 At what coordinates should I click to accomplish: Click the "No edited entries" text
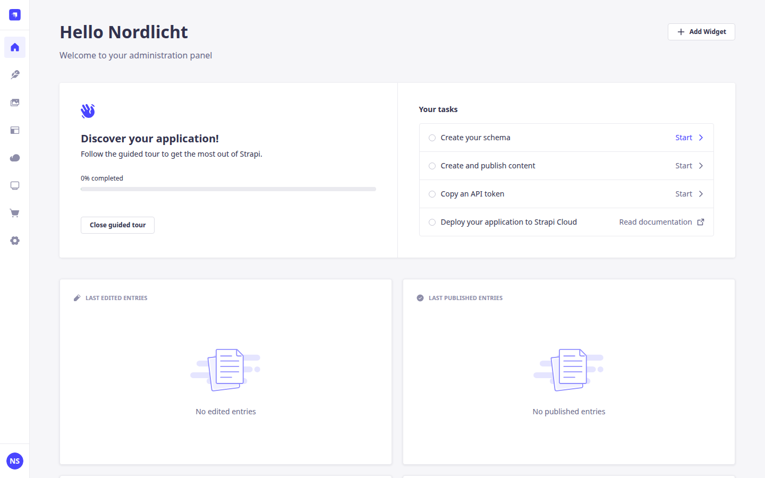pyautogui.click(x=226, y=412)
